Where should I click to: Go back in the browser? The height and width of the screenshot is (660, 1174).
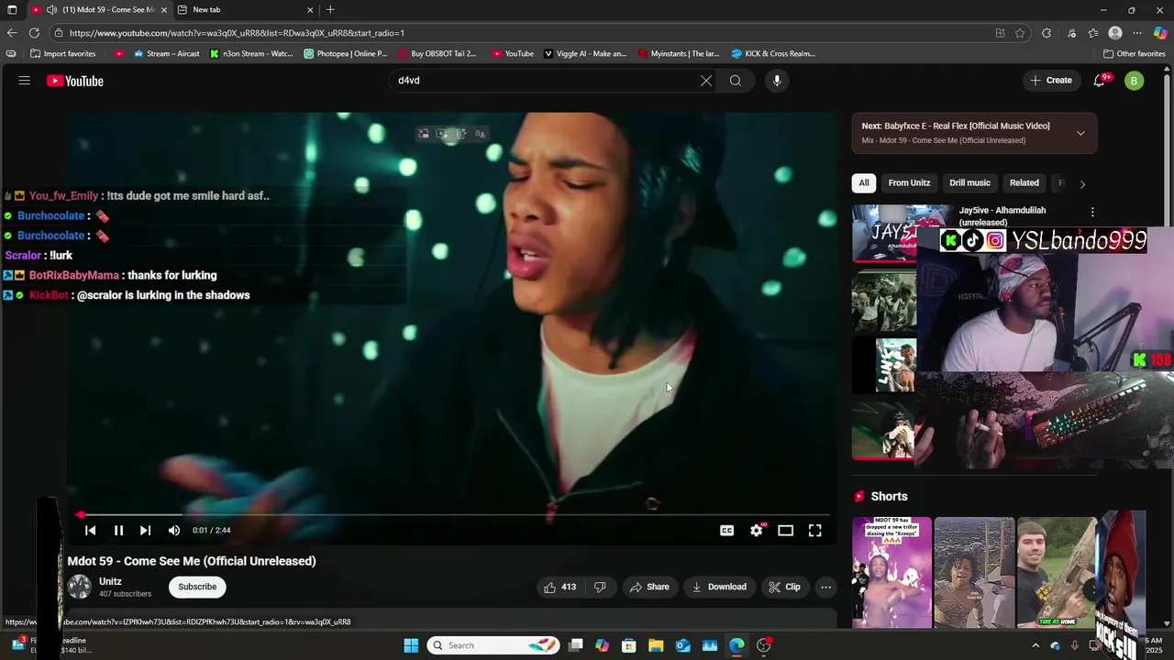coord(12,33)
